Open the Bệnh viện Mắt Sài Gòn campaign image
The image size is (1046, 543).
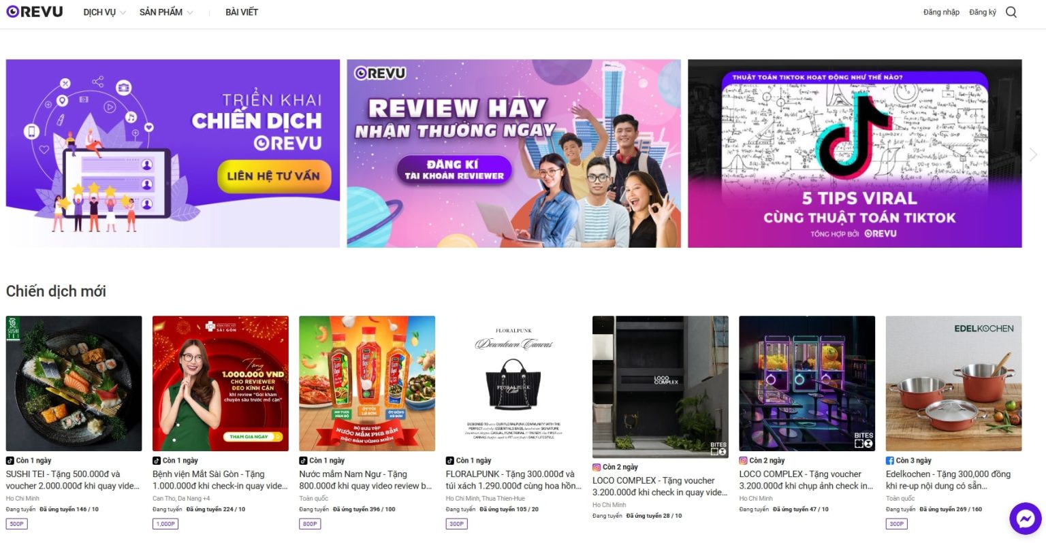tap(221, 383)
